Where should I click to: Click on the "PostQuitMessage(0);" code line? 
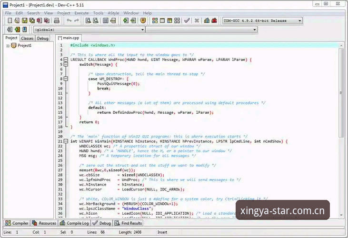pyautogui.click(x=118, y=84)
